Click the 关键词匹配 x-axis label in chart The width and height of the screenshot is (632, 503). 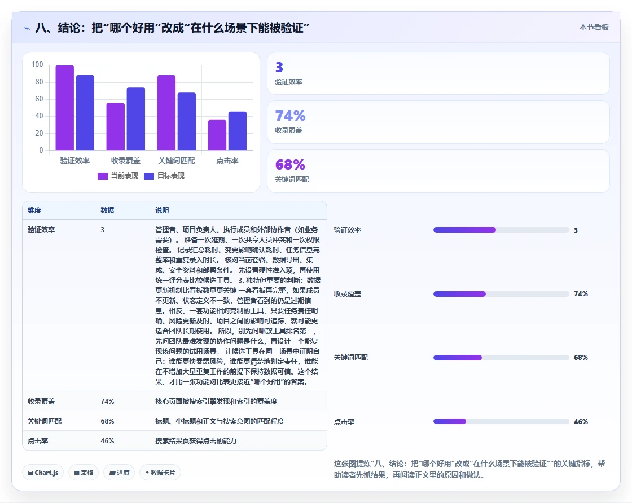pos(177,161)
